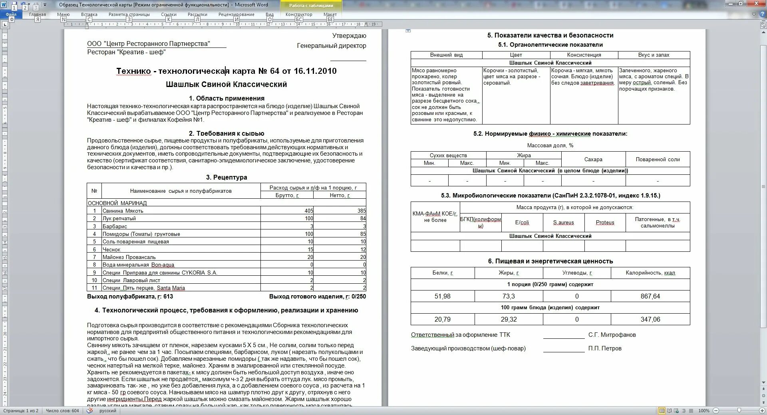Click the heading 'Шашлык Свиной Классический' under the title
The height and width of the screenshot is (415, 767).
(x=227, y=84)
